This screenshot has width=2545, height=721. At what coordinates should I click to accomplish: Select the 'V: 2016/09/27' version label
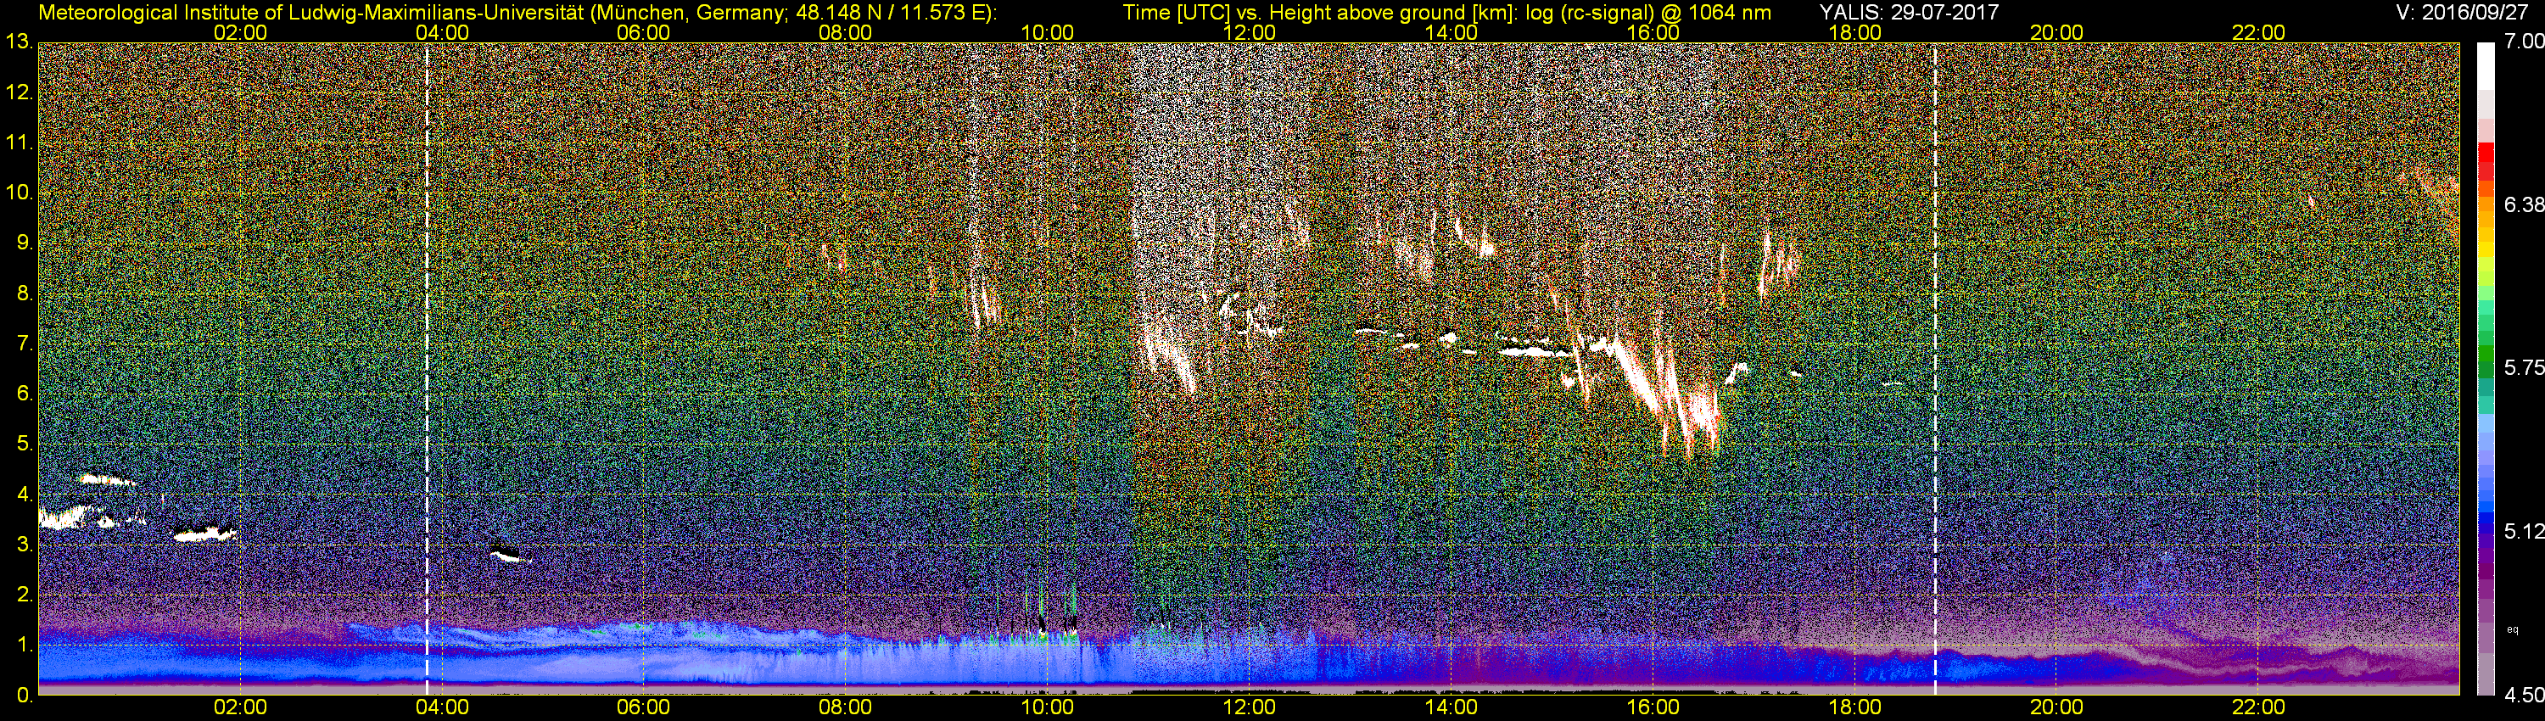pos(2460,12)
